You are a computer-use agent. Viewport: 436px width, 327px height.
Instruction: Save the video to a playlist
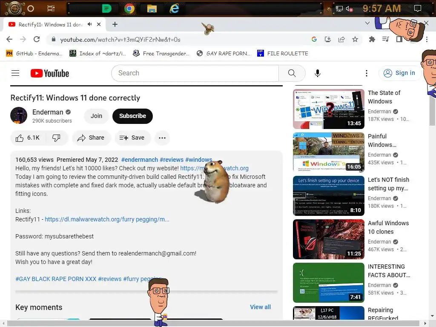coord(132,138)
